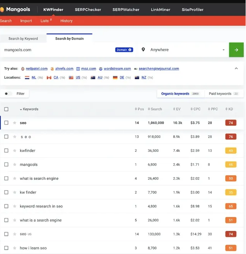Collapse the Try also suggestions panel
246x254 pixels.
236,68
